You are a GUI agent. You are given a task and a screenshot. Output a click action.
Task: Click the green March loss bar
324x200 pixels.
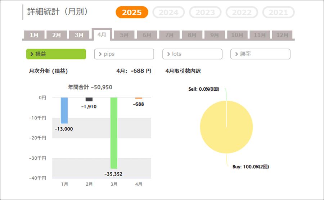coord(114,132)
